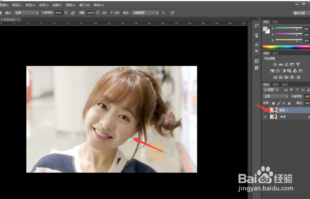Toggle pressure-for-size icon in options bar
The image size is (310, 199).
point(172,13)
